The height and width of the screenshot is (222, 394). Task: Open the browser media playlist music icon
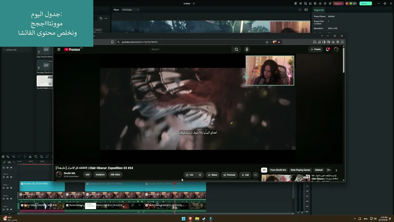(x=319, y=42)
